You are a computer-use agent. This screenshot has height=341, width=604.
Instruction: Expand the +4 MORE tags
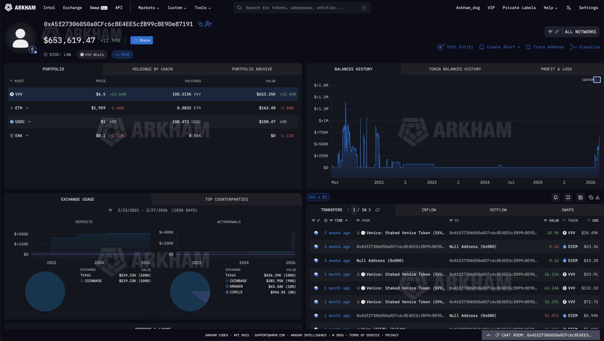pyautogui.click(x=122, y=54)
